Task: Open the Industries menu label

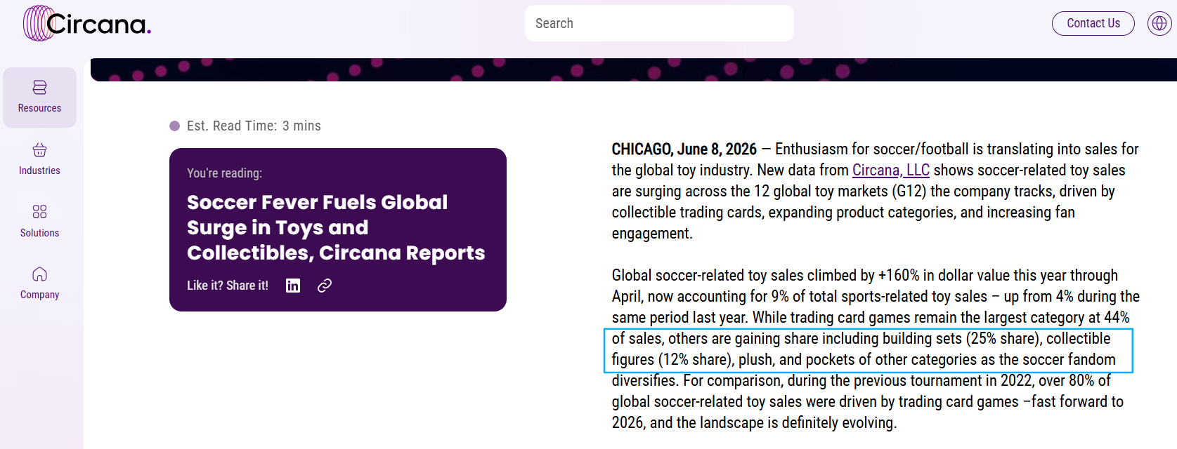Action: [39, 170]
